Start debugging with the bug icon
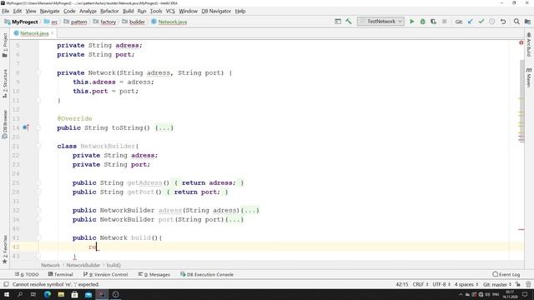 tap(423, 22)
